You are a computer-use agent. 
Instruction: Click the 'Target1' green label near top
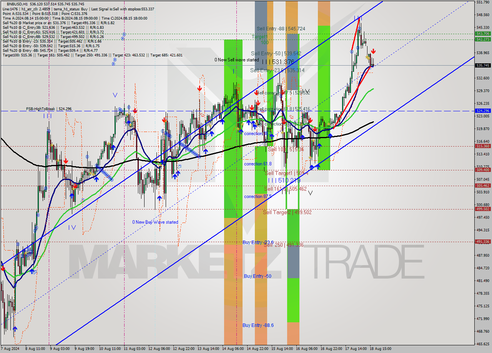[259, 37]
